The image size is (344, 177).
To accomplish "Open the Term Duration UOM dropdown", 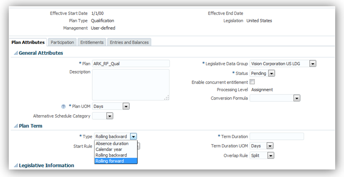I will coord(270,146).
